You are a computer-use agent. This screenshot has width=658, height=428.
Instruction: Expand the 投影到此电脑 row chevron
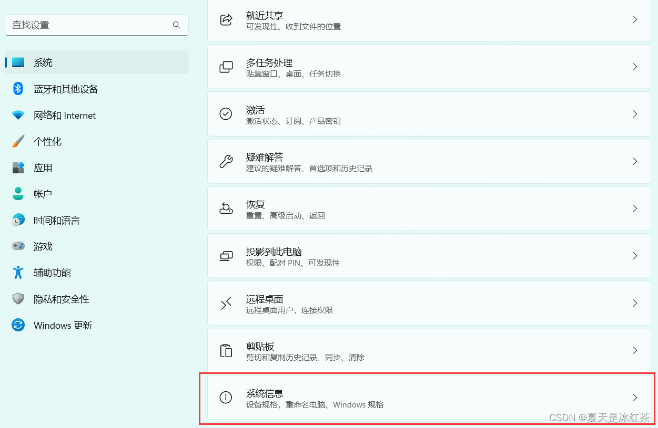[635, 256]
